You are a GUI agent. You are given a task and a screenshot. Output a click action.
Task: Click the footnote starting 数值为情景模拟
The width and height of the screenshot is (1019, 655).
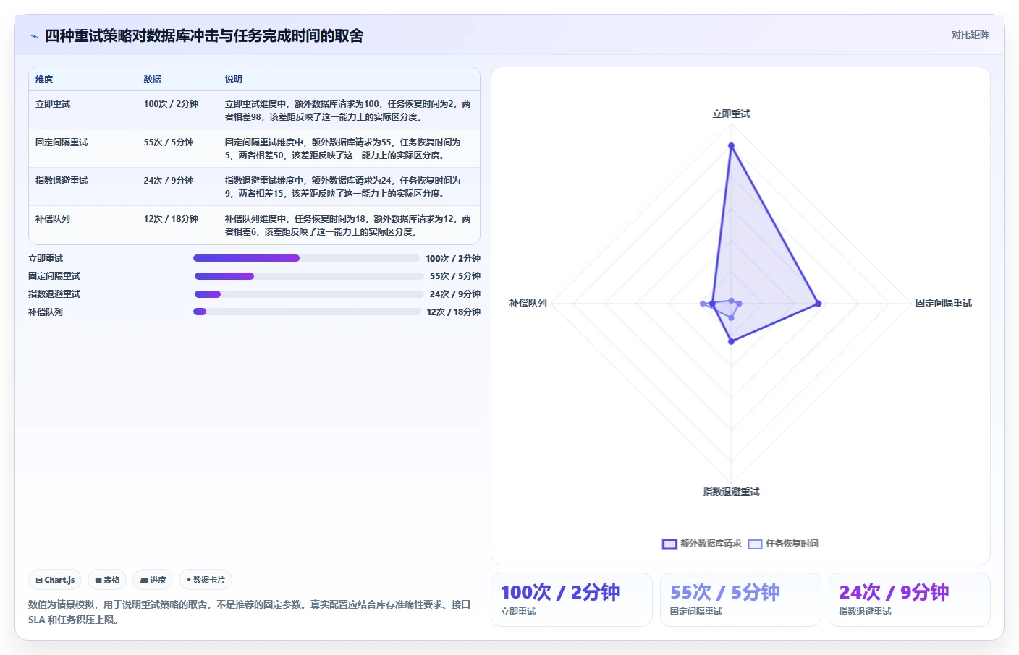[250, 612]
